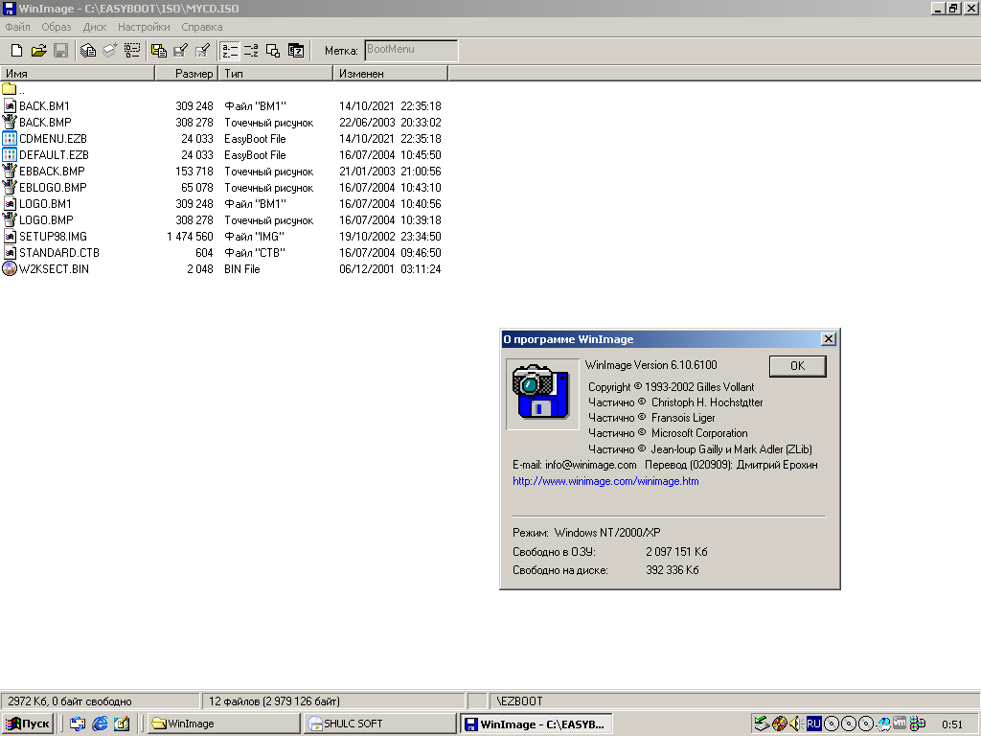Click the WinImage camera-floppy logo in dialog
This screenshot has height=736, width=981.
pos(542,393)
